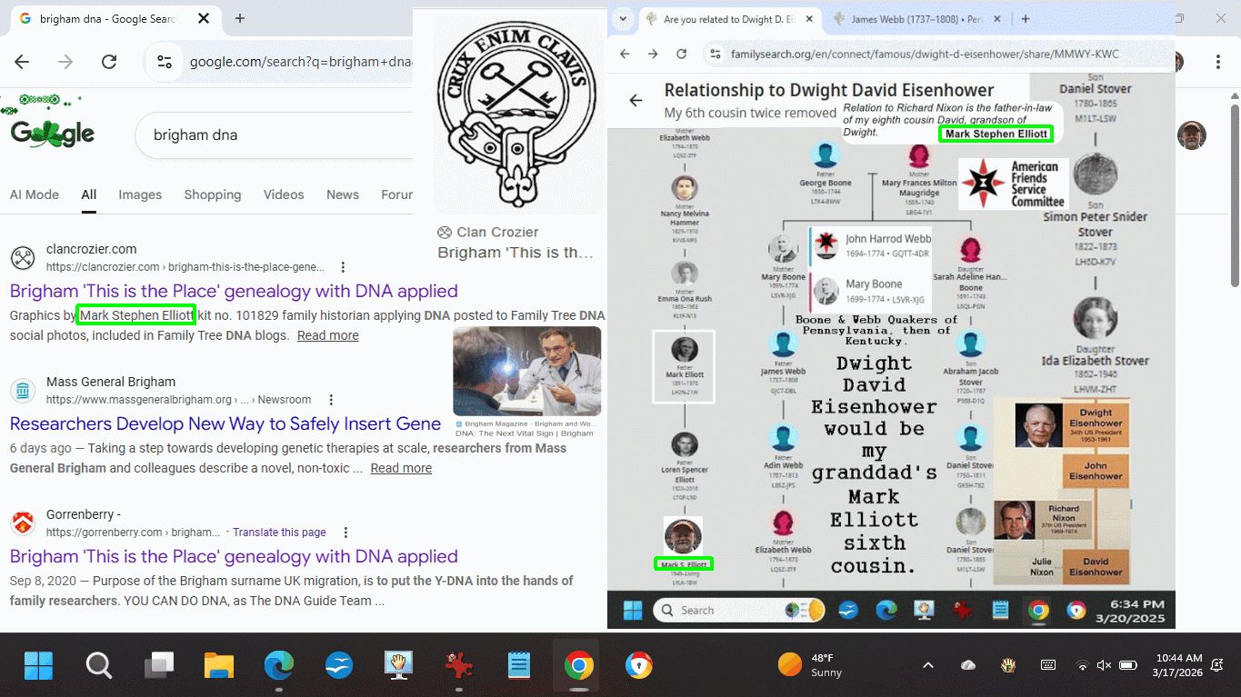The image size is (1241, 697).
Task: Click the Chrome back arrow button
Action: 22,62
